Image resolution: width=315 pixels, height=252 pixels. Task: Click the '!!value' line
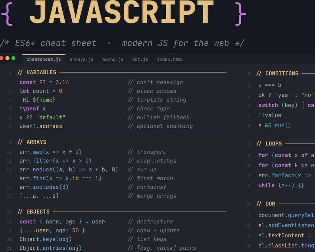click(x=270, y=115)
